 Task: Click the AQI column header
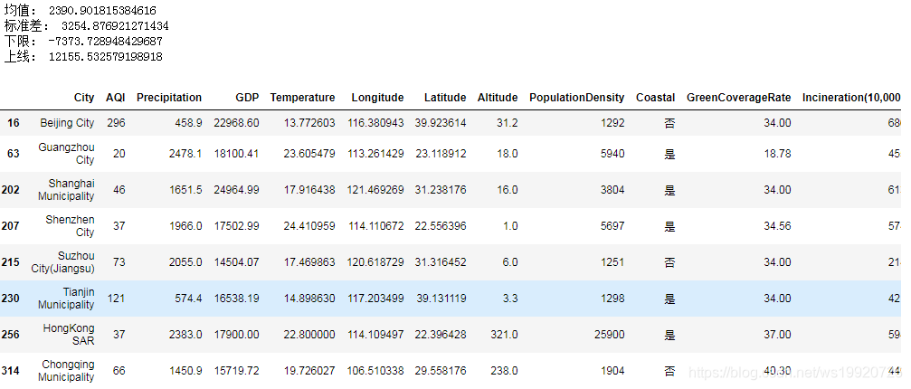click(116, 98)
